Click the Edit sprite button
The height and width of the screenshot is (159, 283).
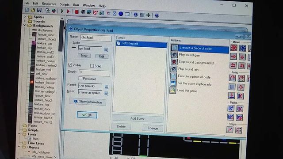102,57
